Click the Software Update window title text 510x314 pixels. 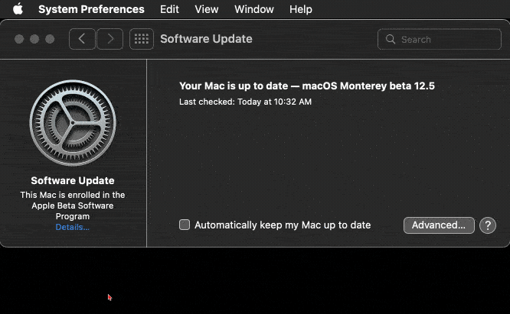[x=206, y=39]
